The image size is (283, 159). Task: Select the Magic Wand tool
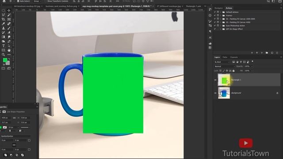coord(9,15)
